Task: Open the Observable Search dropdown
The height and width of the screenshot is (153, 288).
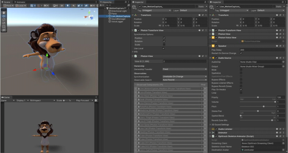Action: [185, 80]
